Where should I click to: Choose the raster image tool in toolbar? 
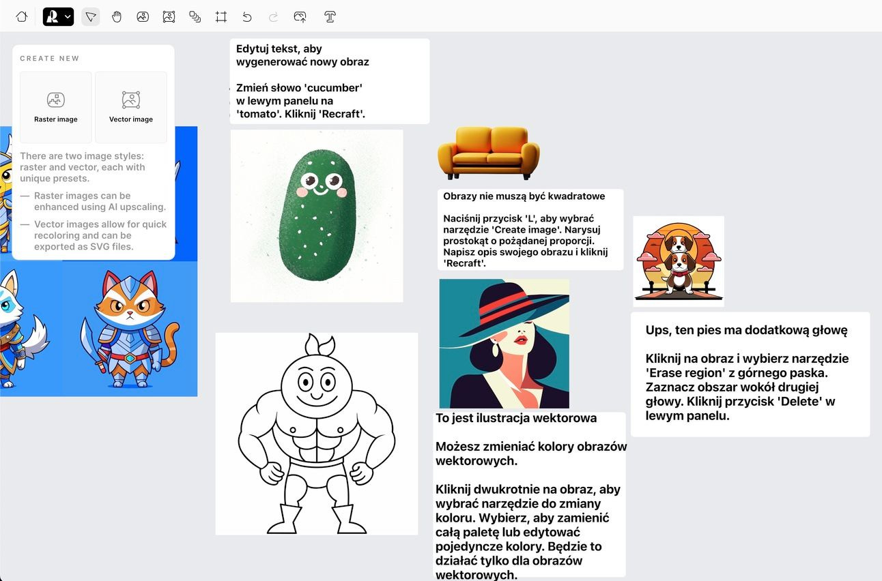143,16
